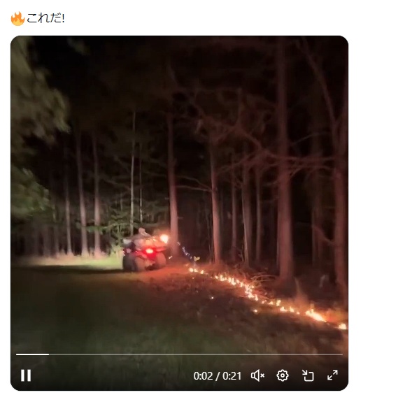Screen dimensions: 412x395
Task: Click the ATV's red tail light
Action: coord(149,251)
